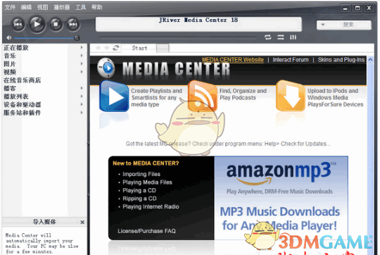Expand the 服务站和插件 arrow
Screen dimensions: 380x255
pos(82,112)
